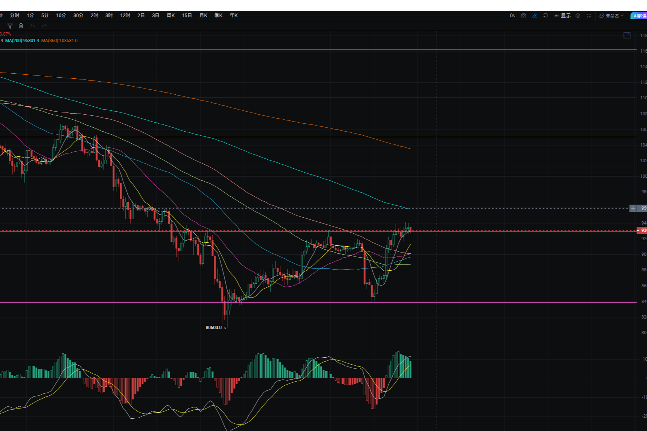Toggle the drawing pencil tool
Screen dimensions: 647x431
click(535, 16)
